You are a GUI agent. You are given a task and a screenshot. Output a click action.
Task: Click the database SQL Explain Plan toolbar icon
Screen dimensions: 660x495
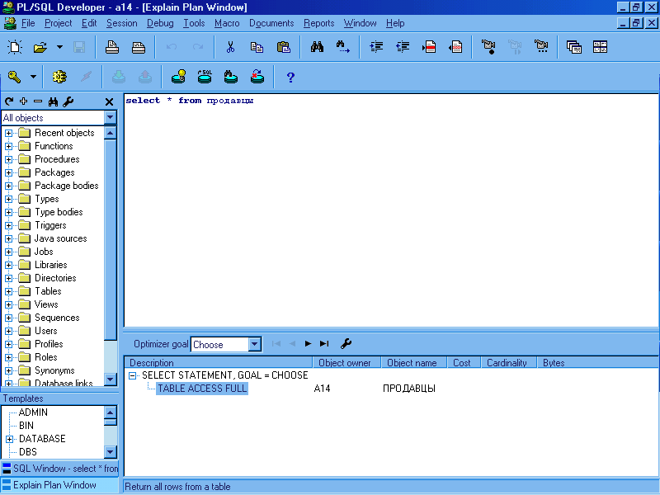coord(205,77)
